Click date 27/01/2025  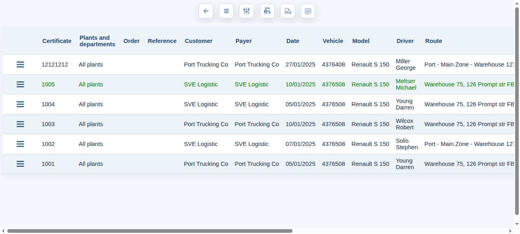tap(301, 64)
